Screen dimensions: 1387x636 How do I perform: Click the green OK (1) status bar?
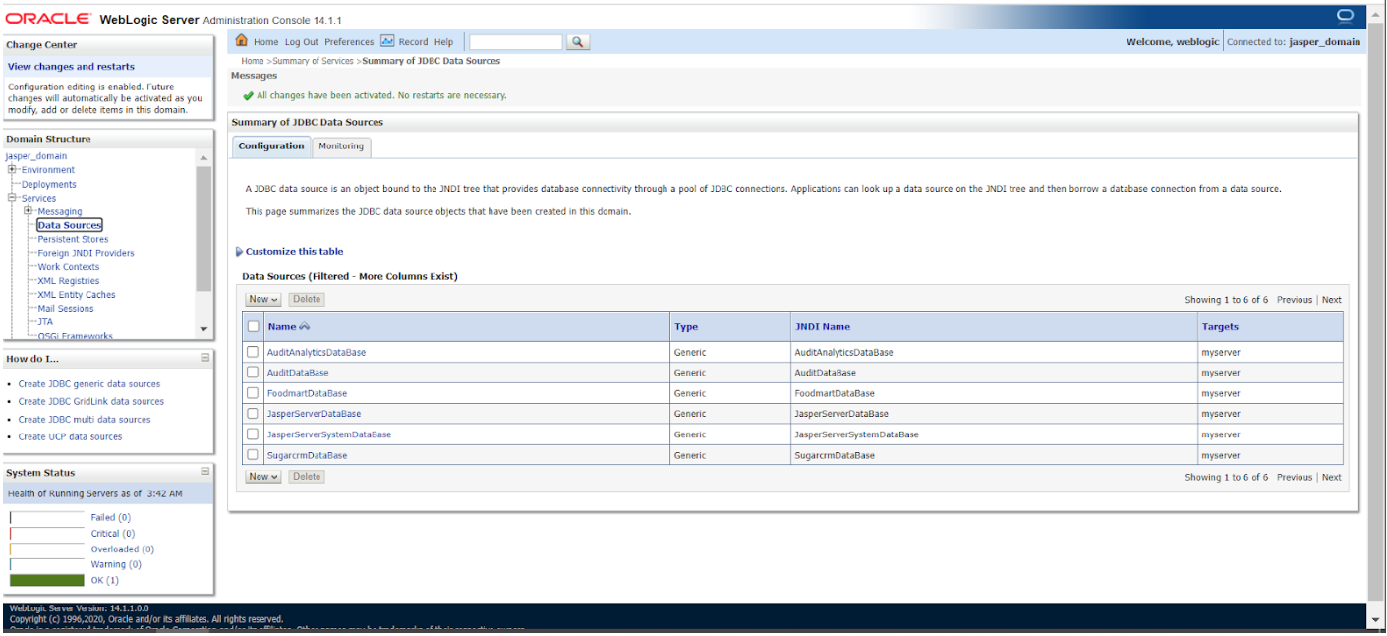[47, 580]
